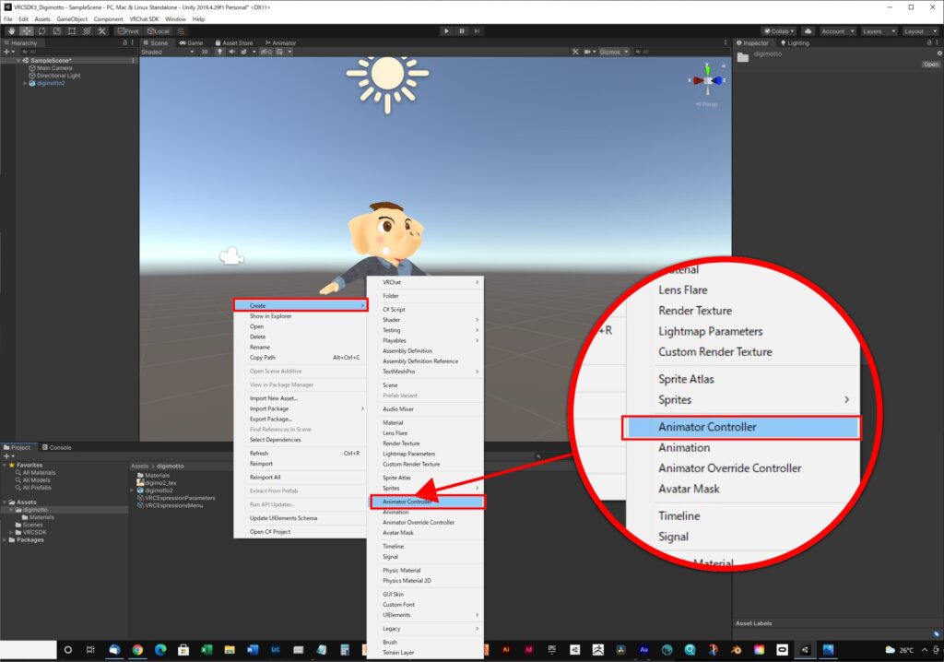944x662 pixels.
Task: Select the Rotate tool
Action: pos(41,30)
